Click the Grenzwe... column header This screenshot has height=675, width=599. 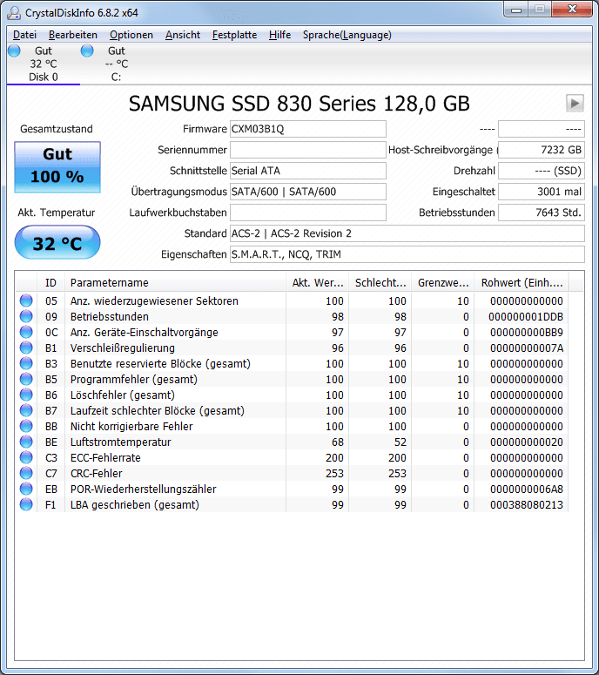pos(443,283)
